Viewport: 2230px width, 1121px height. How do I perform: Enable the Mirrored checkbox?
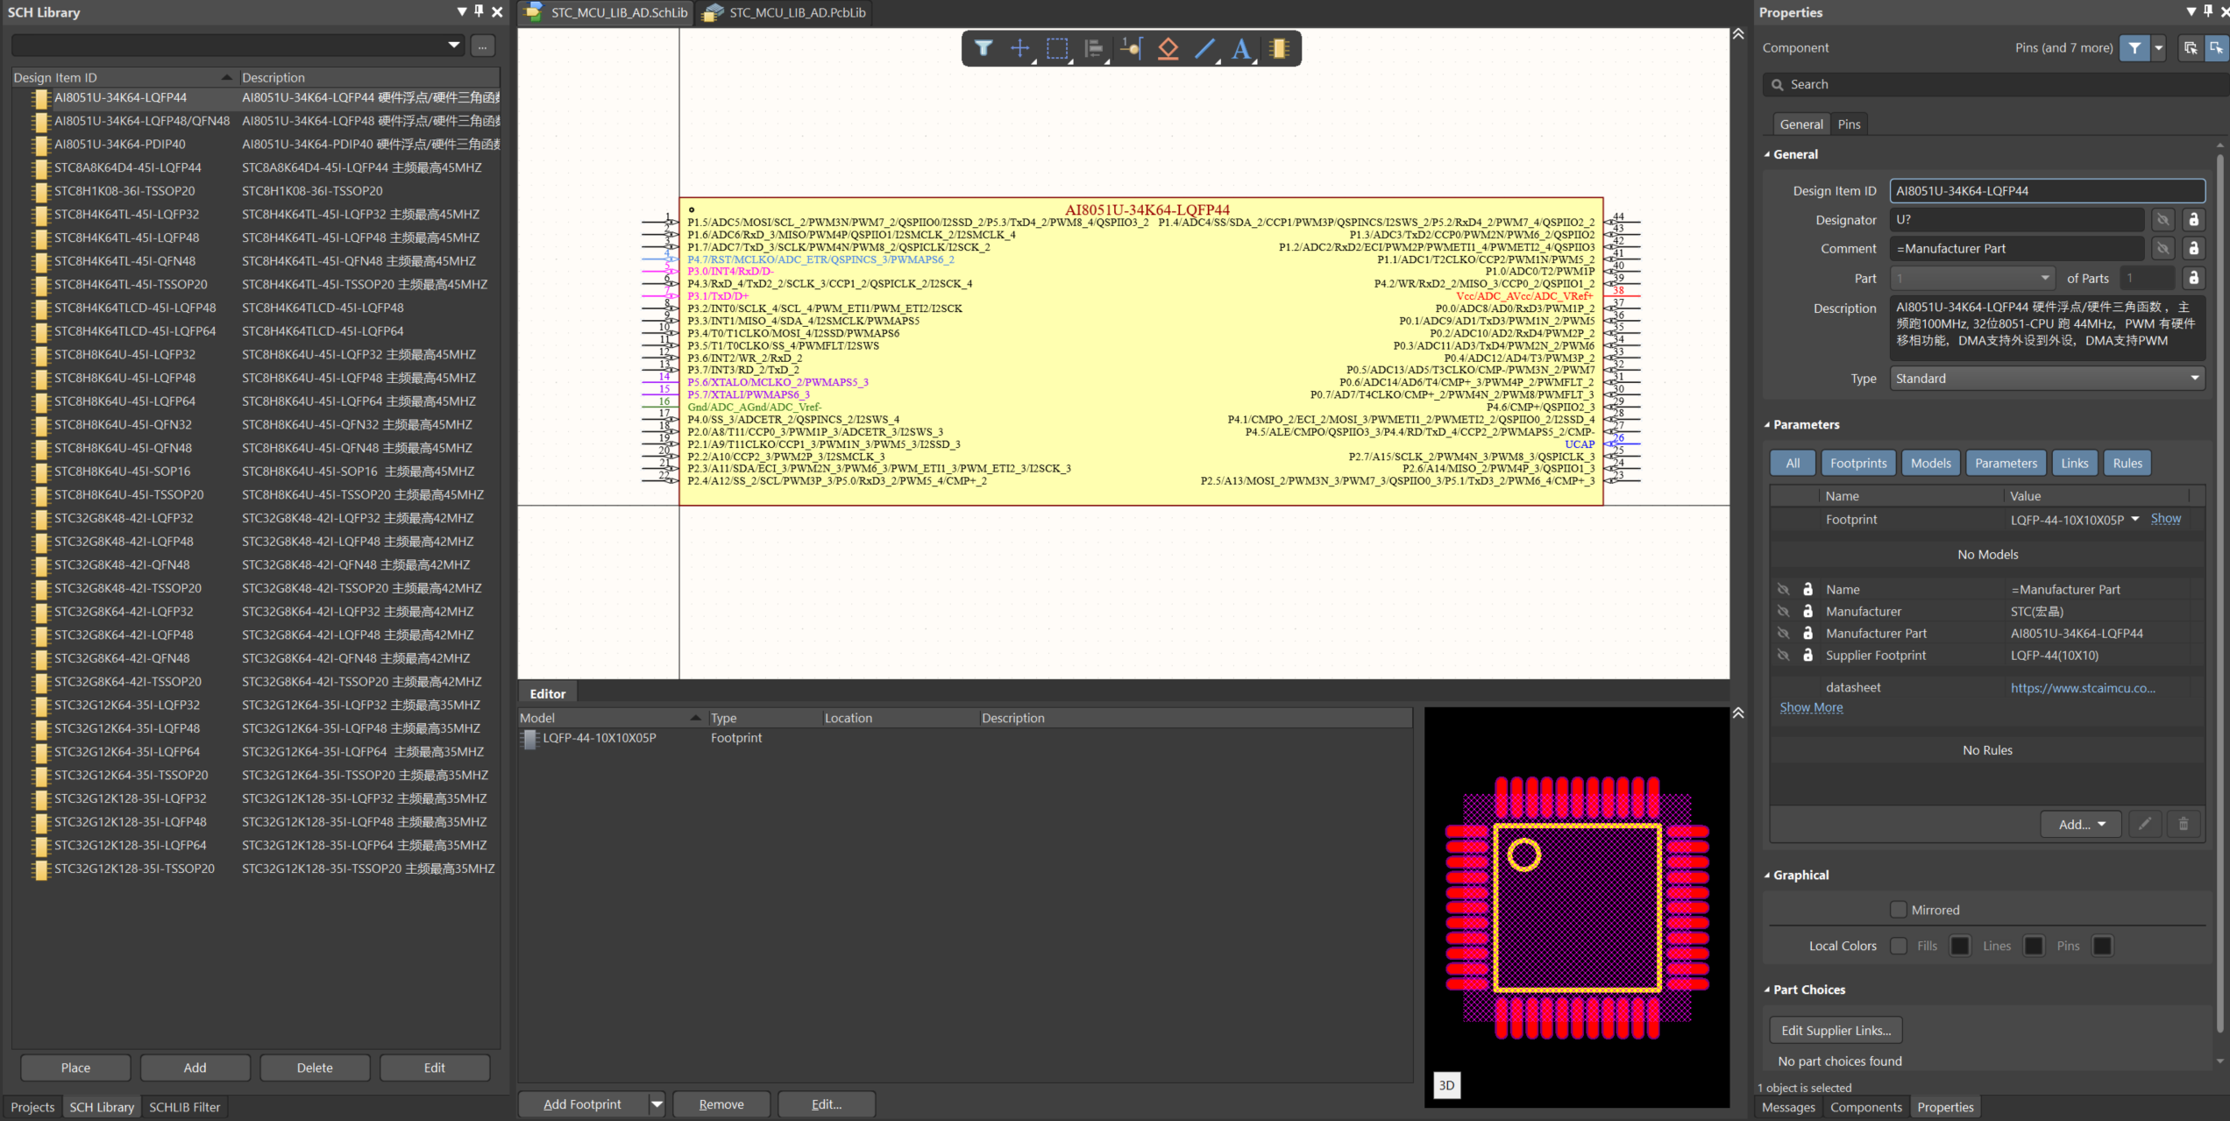pos(1899,910)
